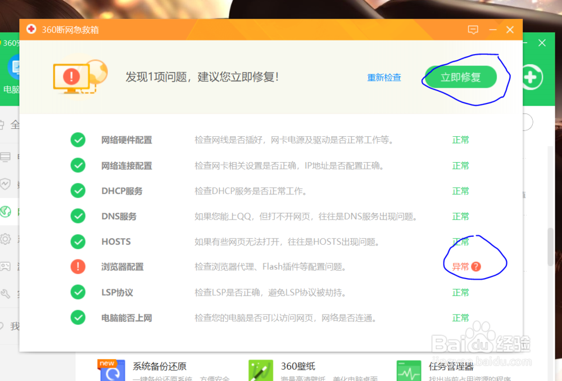This screenshot has height=381, width=562.
Task: Open 任务管理器 icon in background window
Action: (409, 370)
